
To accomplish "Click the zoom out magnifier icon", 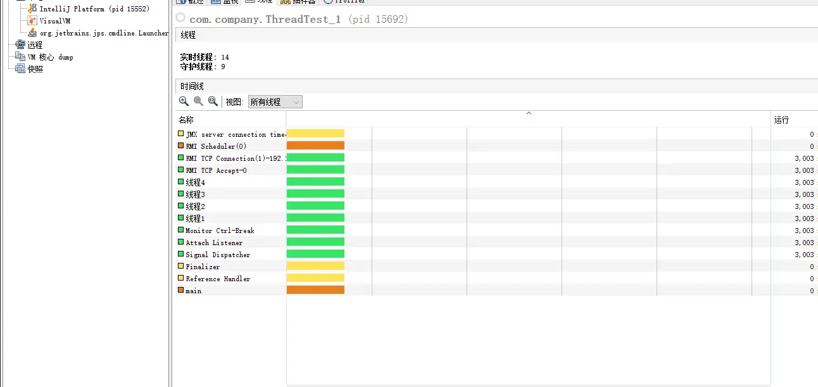I will pyautogui.click(x=198, y=101).
